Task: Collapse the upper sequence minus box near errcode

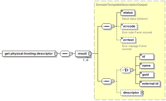Action: click(x=113, y=26)
